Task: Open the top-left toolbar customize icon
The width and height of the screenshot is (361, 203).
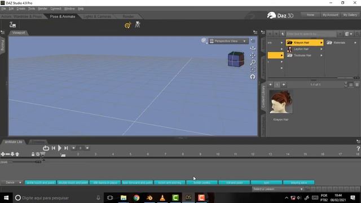Action: pos(12,25)
